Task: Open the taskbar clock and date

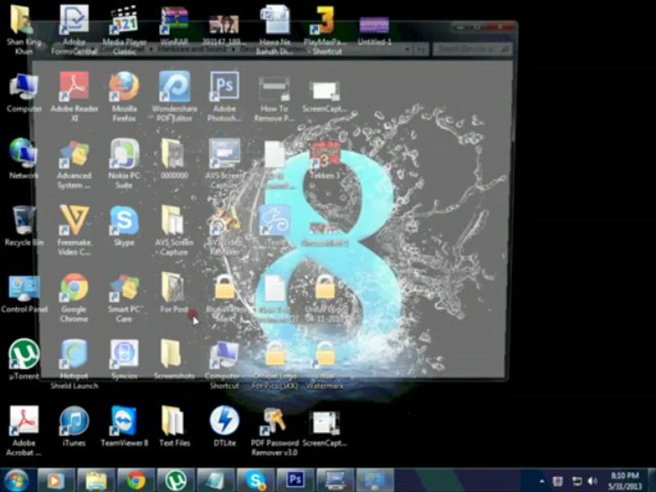Action: pyautogui.click(x=624, y=480)
